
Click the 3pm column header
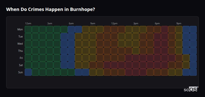[136, 23]
